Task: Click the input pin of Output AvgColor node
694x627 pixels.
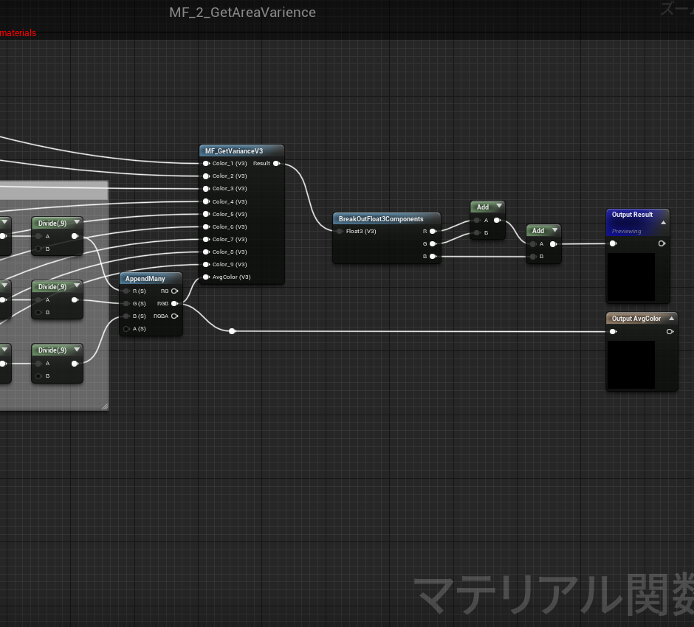Action: 613,332
